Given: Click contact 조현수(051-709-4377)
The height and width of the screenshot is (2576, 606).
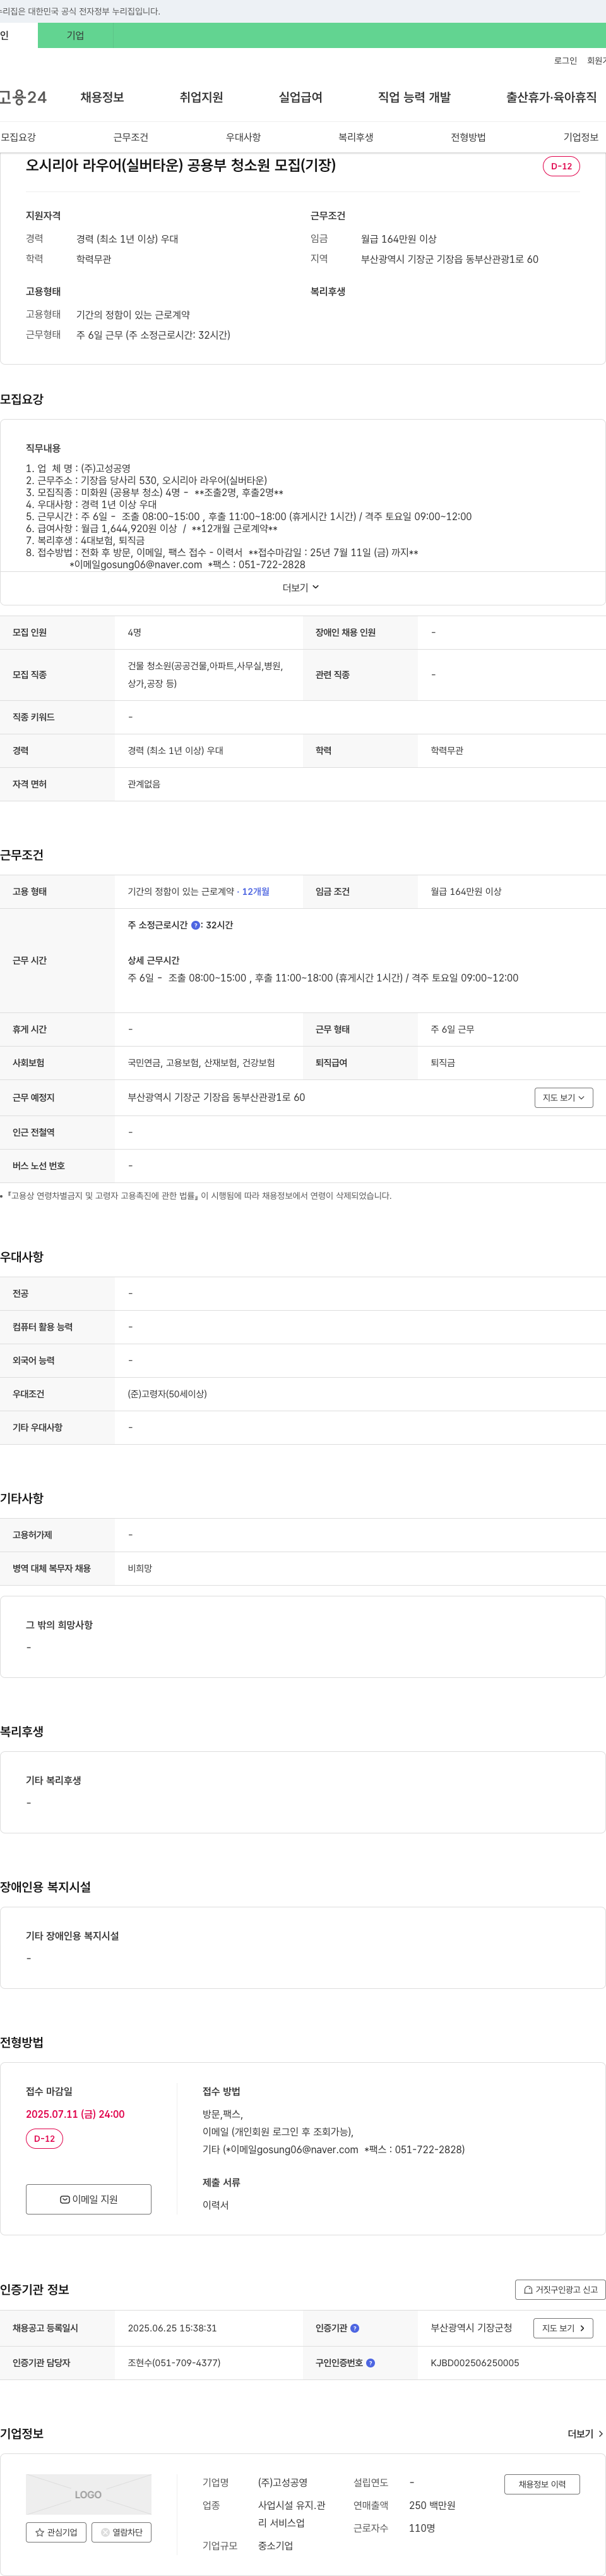Looking at the screenshot, I should click(x=174, y=2363).
